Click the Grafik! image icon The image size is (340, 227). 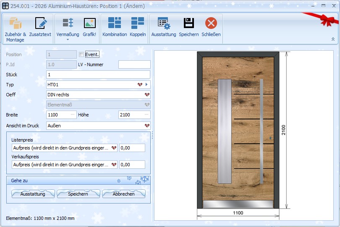click(x=89, y=23)
